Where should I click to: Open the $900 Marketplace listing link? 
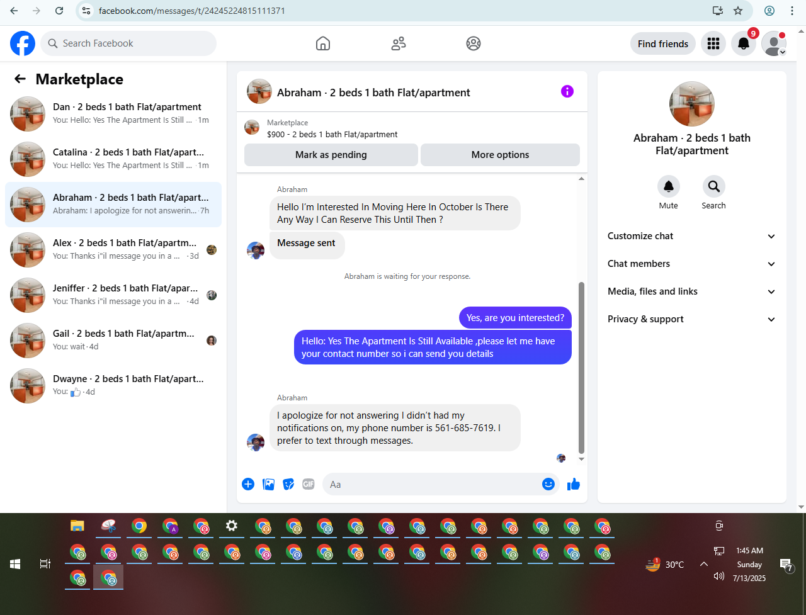coord(332,134)
